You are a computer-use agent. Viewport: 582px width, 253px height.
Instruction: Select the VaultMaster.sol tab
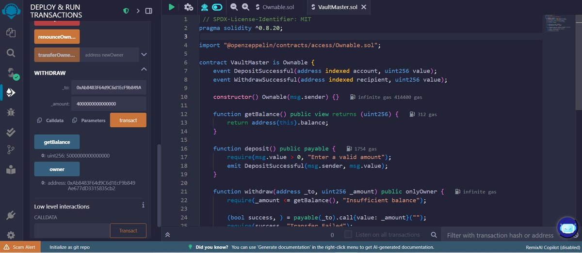point(338,7)
